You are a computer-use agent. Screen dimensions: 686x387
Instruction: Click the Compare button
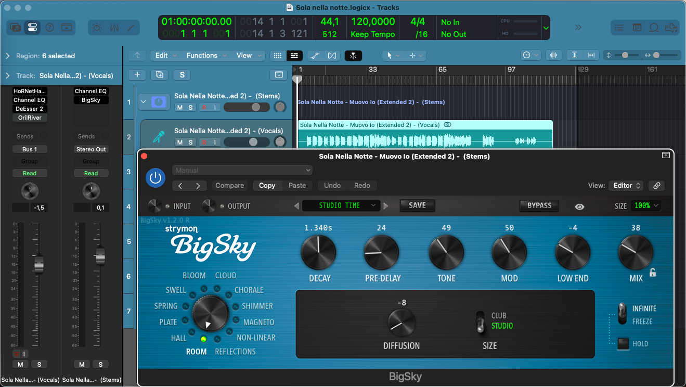[230, 186]
